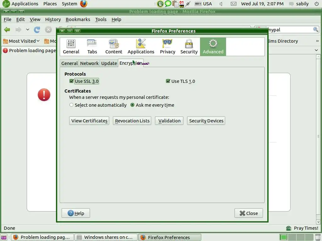The image size is (322, 241).
Task: Switch to Problem loading page taskbar item
Action: [x=43, y=237]
